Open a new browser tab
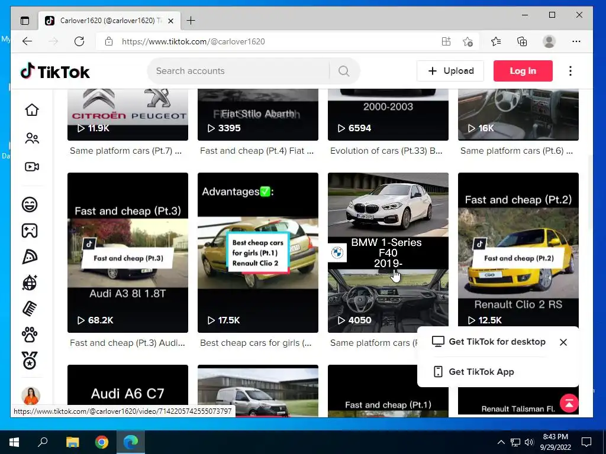The width and height of the screenshot is (606, 454). click(x=191, y=21)
